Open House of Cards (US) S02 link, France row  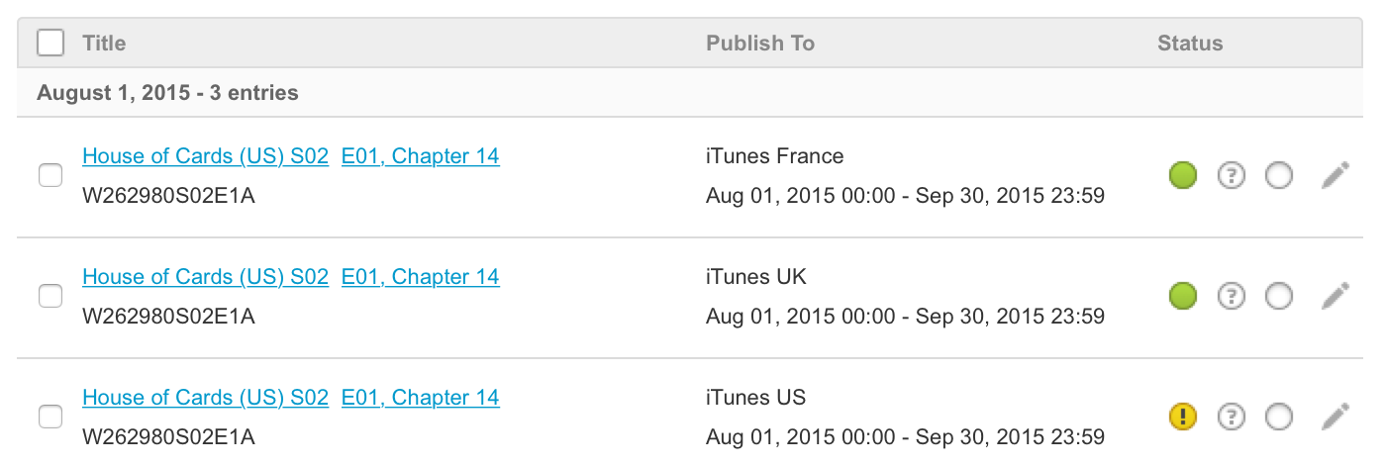[205, 156]
